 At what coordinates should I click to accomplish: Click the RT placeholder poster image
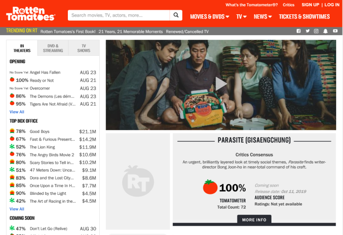pos(138,181)
